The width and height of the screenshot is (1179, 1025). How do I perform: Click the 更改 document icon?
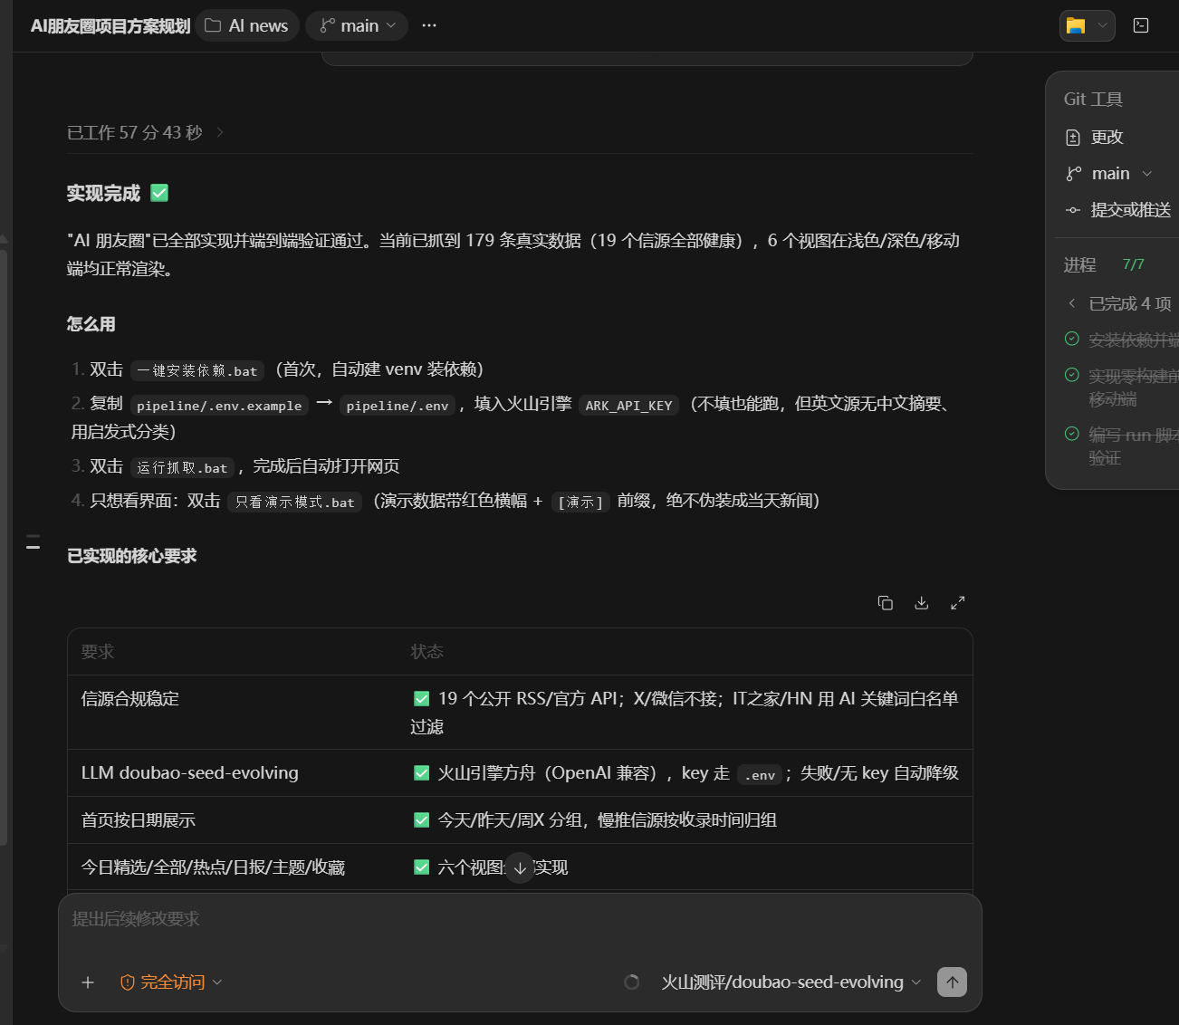point(1073,138)
